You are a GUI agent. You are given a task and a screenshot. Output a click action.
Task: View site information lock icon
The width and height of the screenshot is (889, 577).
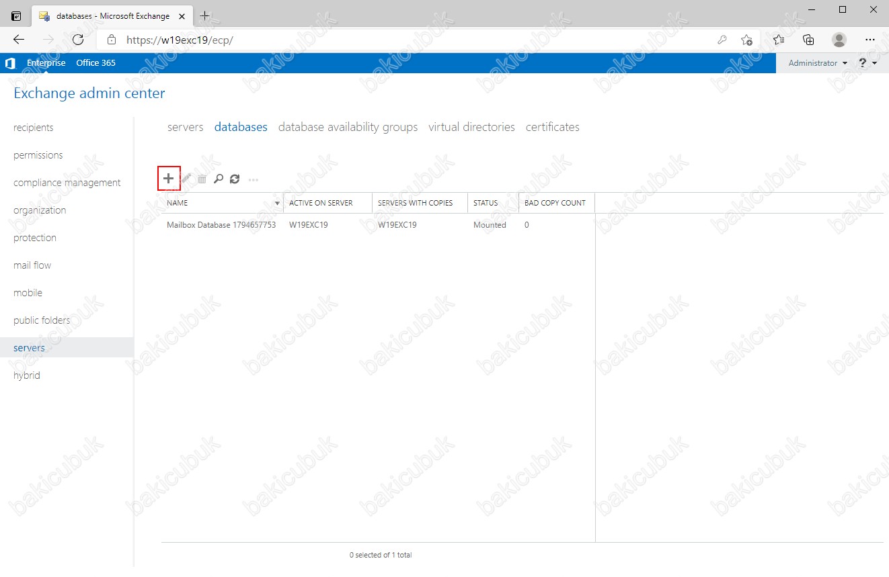click(112, 40)
